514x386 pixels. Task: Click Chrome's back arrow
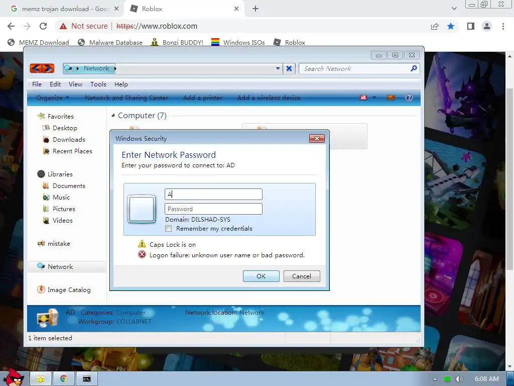pos(11,26)
